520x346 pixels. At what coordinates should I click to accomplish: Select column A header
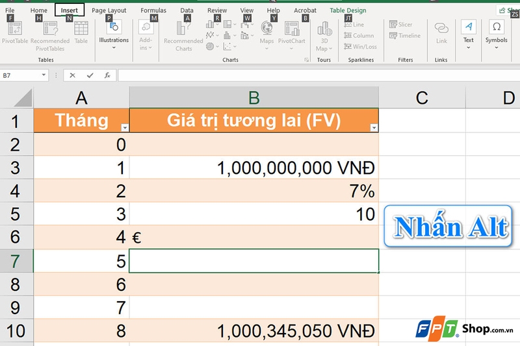click(81, 97)
